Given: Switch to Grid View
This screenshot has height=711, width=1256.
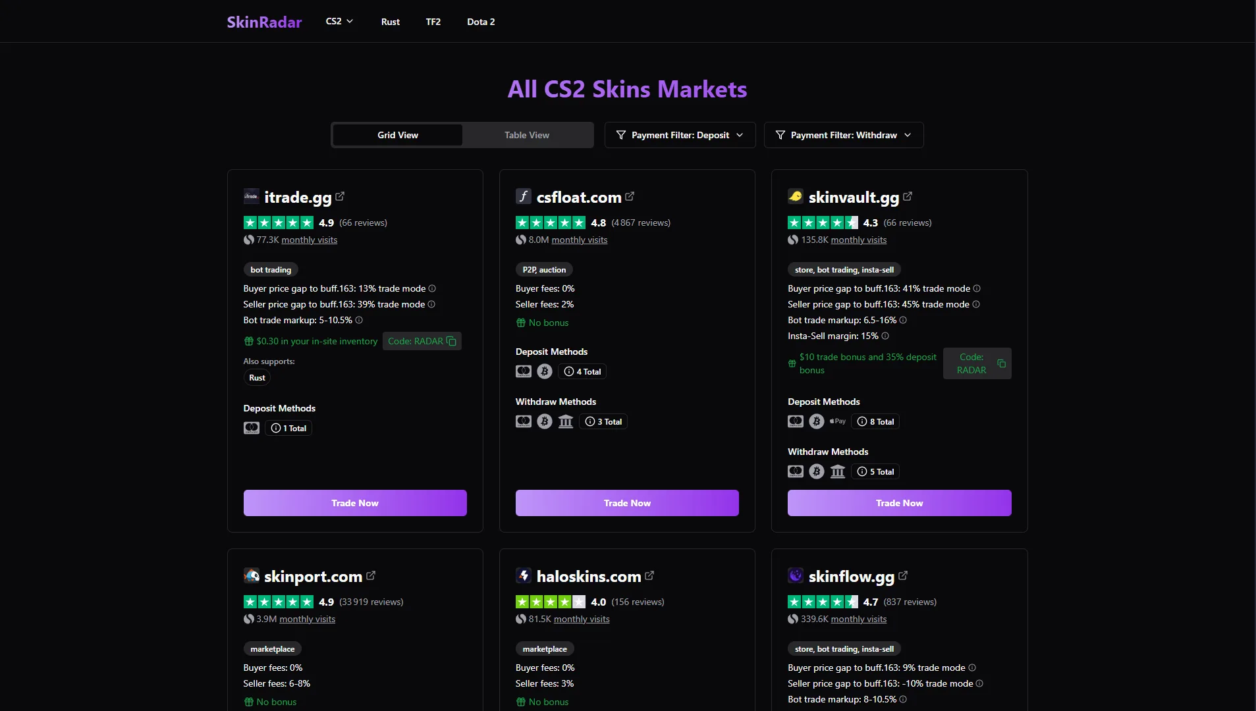Looking at the screenshot, I should coord(398,135).
